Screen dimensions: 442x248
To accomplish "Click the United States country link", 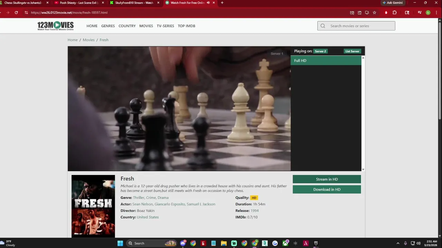I will click(x=147, y=217).
